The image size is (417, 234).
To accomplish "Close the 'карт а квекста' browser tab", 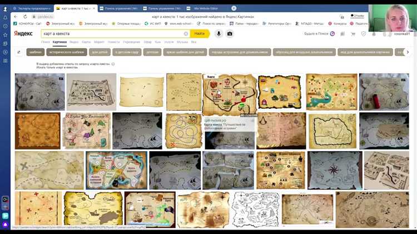I will click(x=94, y=8).
